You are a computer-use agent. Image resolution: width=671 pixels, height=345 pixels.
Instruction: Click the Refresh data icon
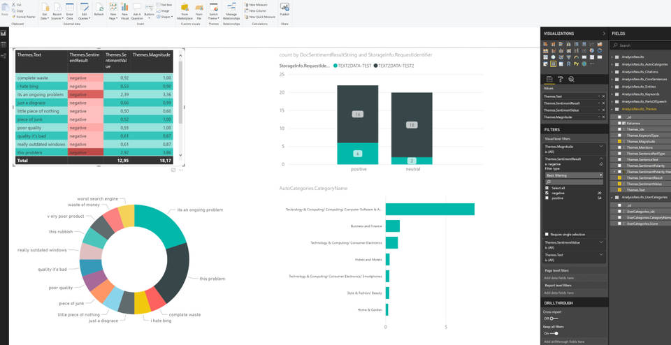[x=99, y=10]
